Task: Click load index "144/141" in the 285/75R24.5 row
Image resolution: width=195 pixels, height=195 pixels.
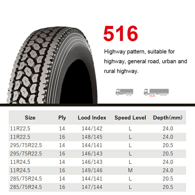Action: [92, 178]
